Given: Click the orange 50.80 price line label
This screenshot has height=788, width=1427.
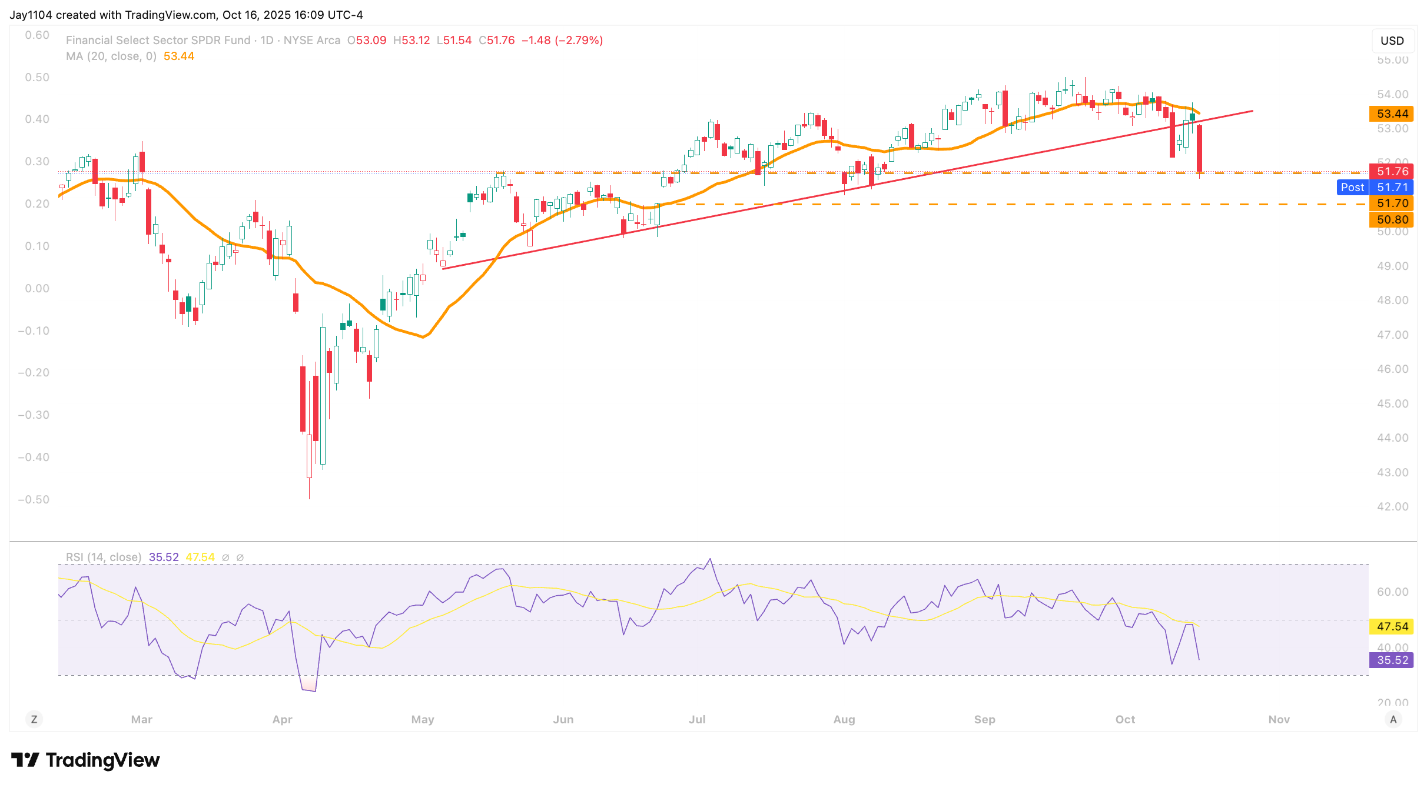Looking at the screenshot, I should pyautogui.click(x=1392, y=219).
